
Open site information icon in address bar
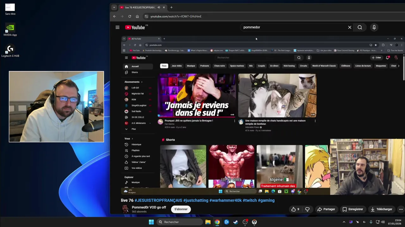(x=146, y=16)
